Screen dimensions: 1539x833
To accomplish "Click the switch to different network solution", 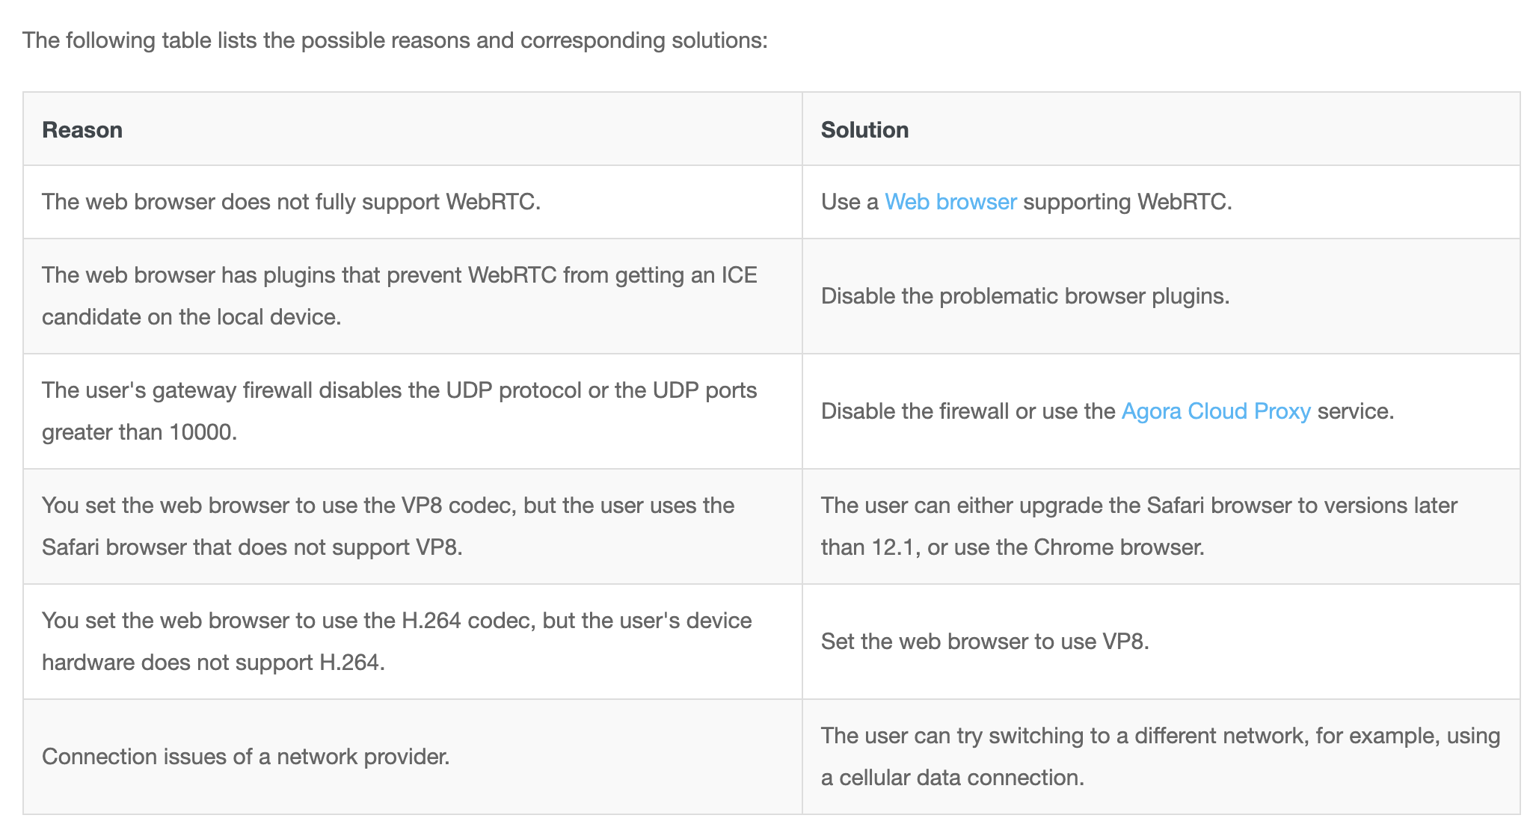I will (x=1161, y=757).
